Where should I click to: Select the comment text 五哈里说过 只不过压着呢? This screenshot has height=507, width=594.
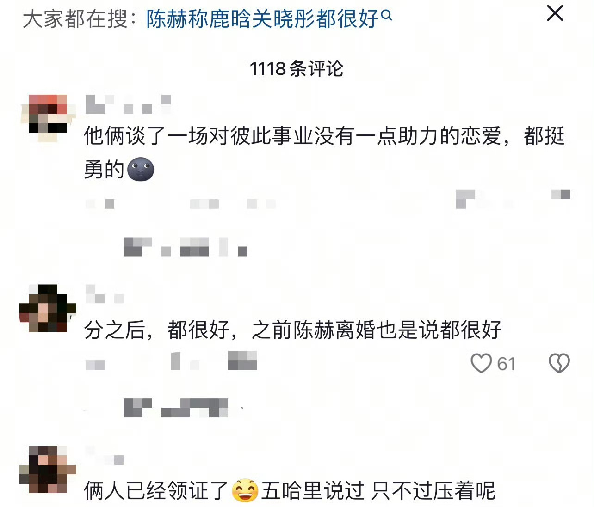pos(378,491)
